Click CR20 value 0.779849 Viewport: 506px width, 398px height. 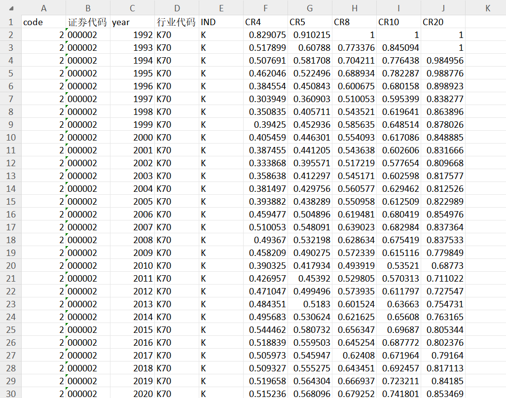(x=443, y=253)
